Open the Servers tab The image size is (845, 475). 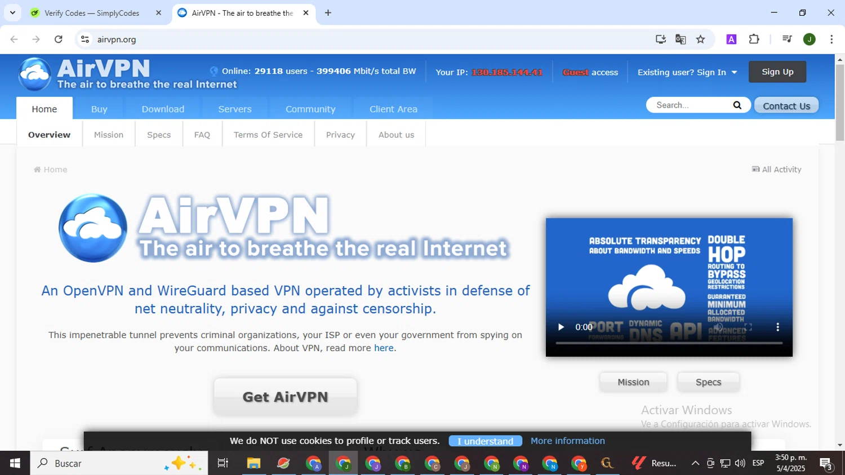click(x=235, y=109)
